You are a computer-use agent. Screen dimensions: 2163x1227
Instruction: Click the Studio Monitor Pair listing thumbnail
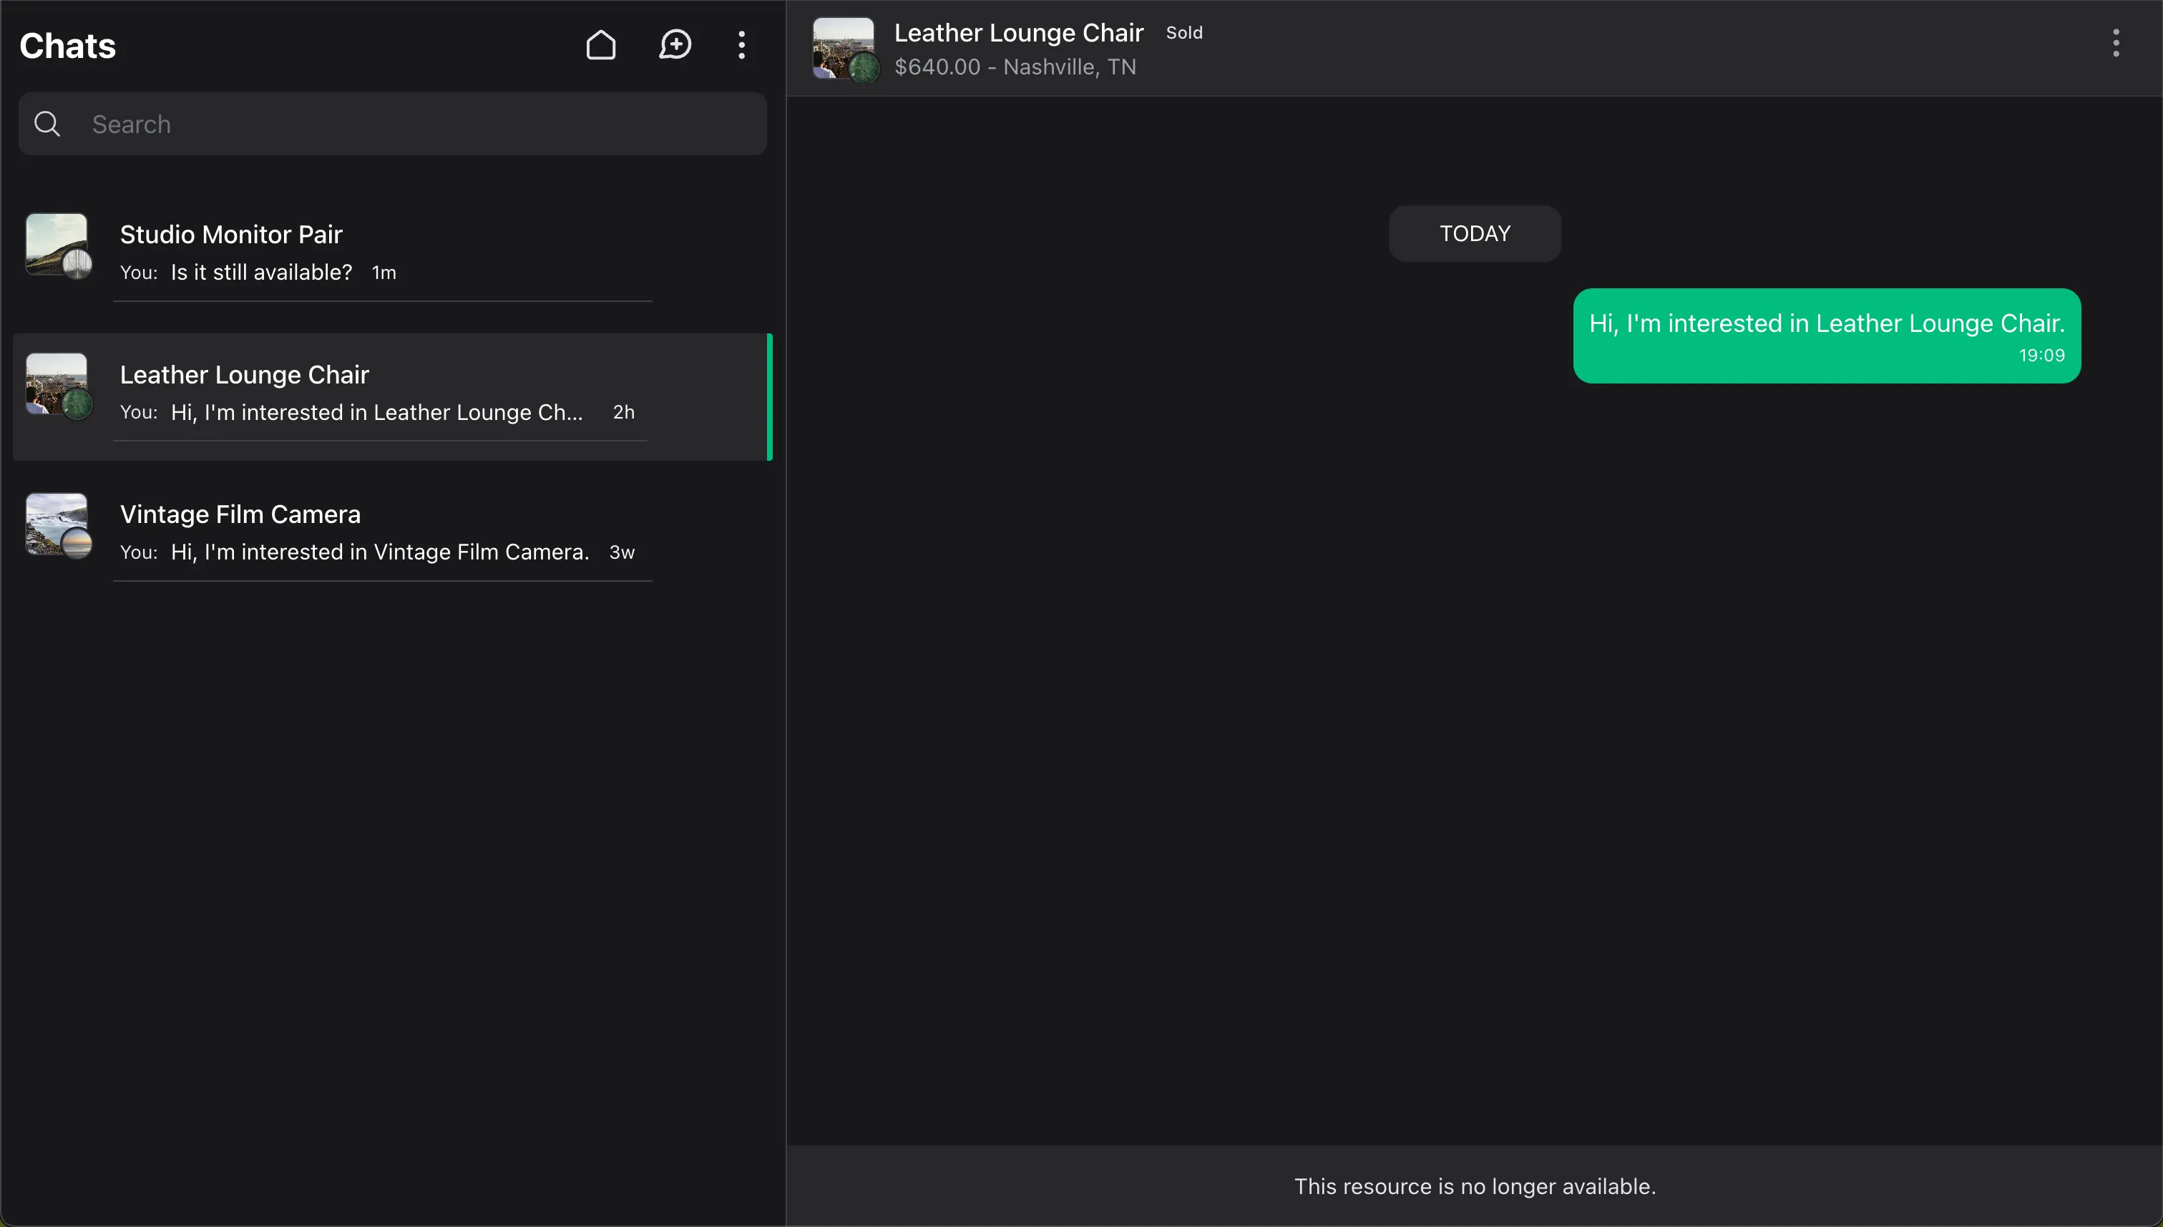point(58,245)
